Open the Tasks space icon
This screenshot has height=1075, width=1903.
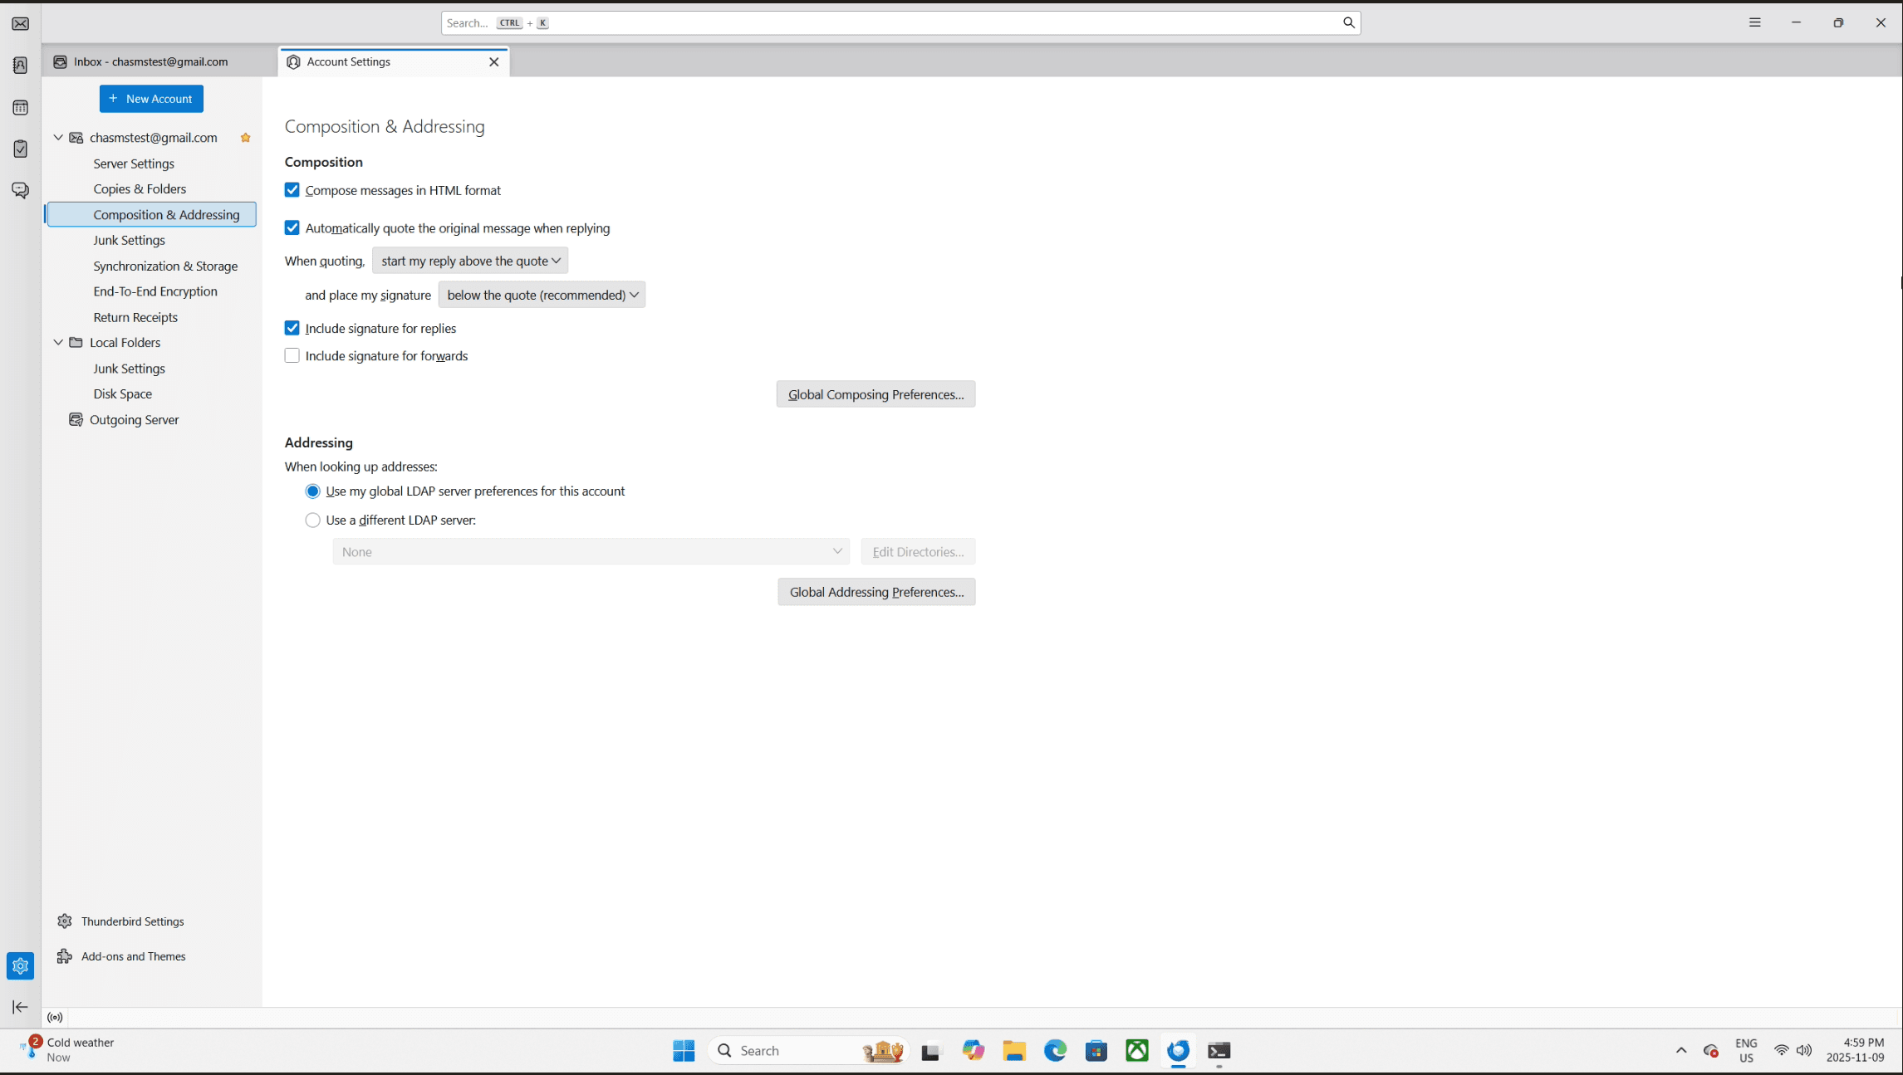click(20, 149)
